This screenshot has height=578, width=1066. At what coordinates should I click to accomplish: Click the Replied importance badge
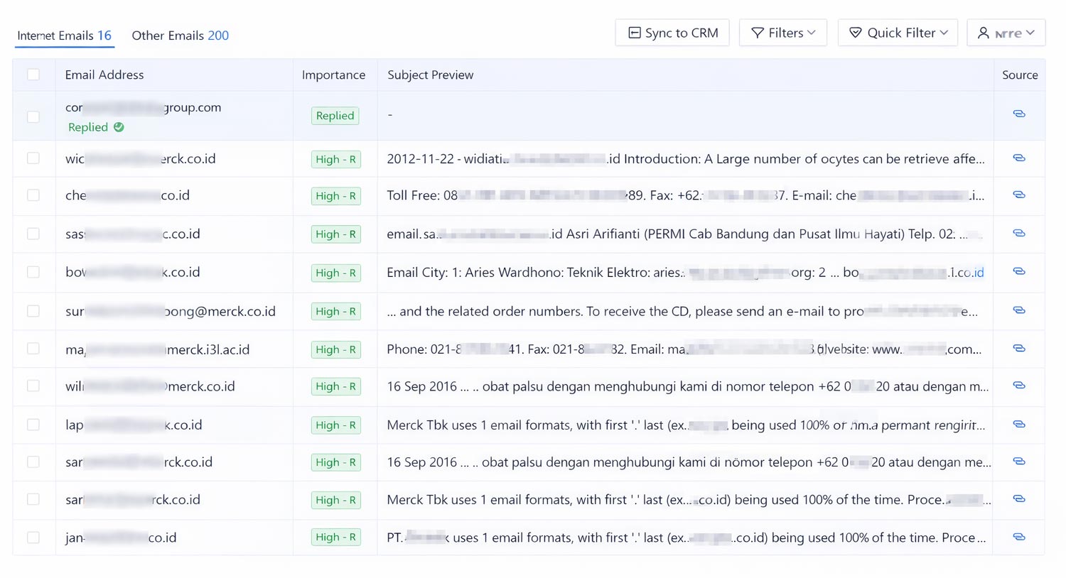335,116
